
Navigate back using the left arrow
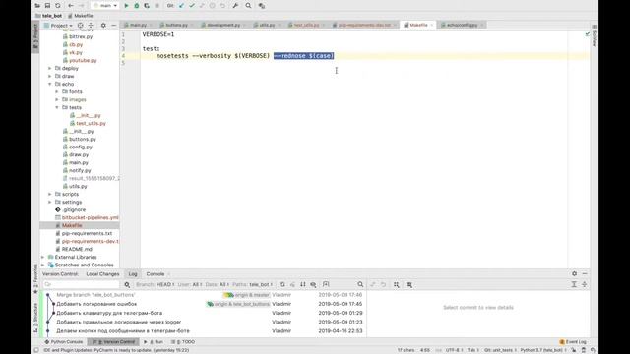[x=71, y=6]
